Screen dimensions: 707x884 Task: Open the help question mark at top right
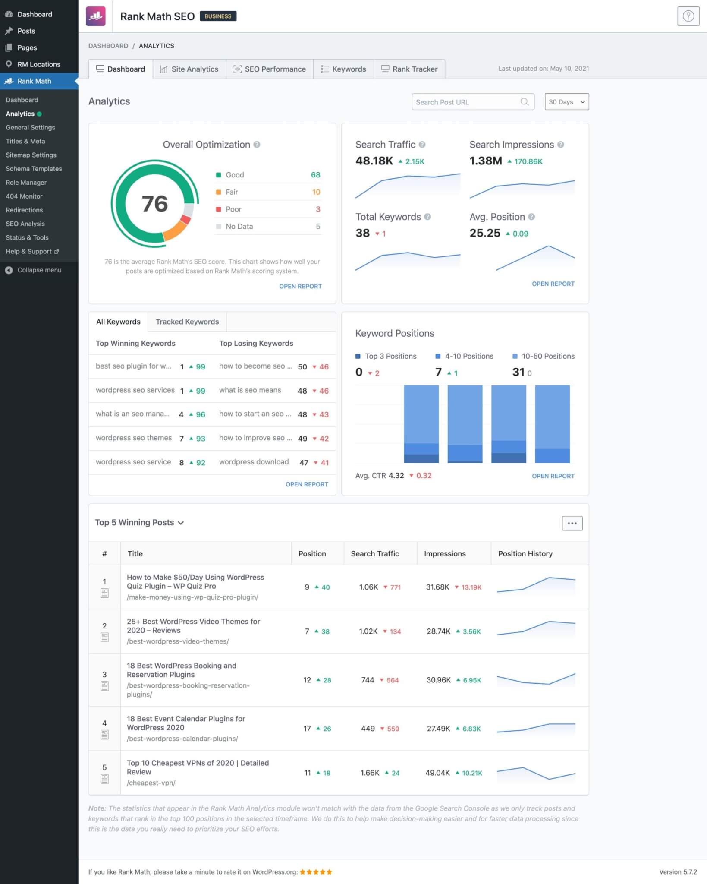688,17
